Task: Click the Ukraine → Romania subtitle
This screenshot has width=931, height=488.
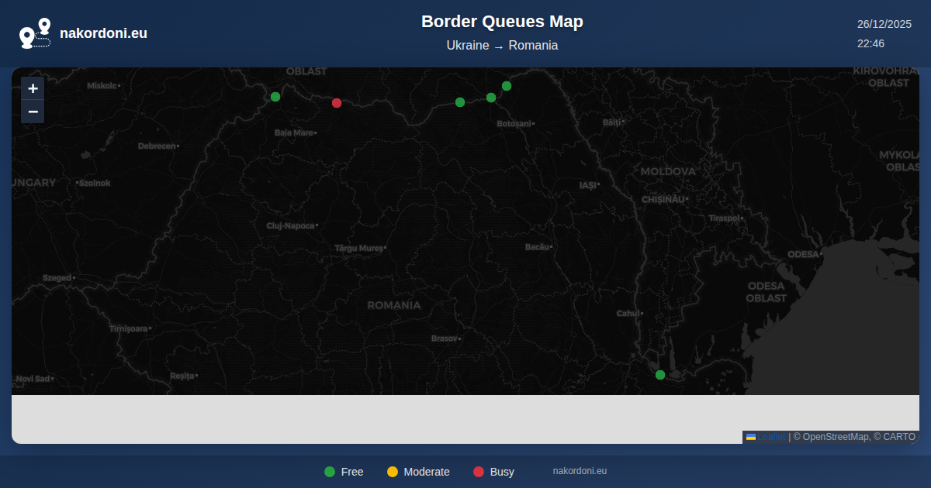Action: coord(502,46)
